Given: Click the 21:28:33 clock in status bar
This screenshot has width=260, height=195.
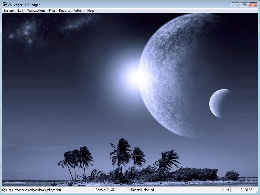Looking at the screenshot, I should [x=246, y=190].
